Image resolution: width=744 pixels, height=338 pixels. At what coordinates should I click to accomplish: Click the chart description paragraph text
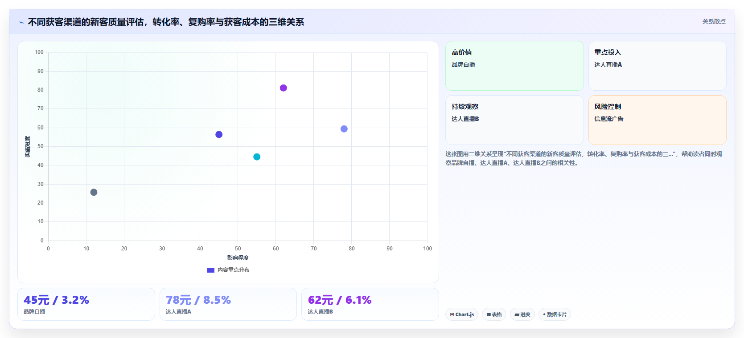click(584, 158)
